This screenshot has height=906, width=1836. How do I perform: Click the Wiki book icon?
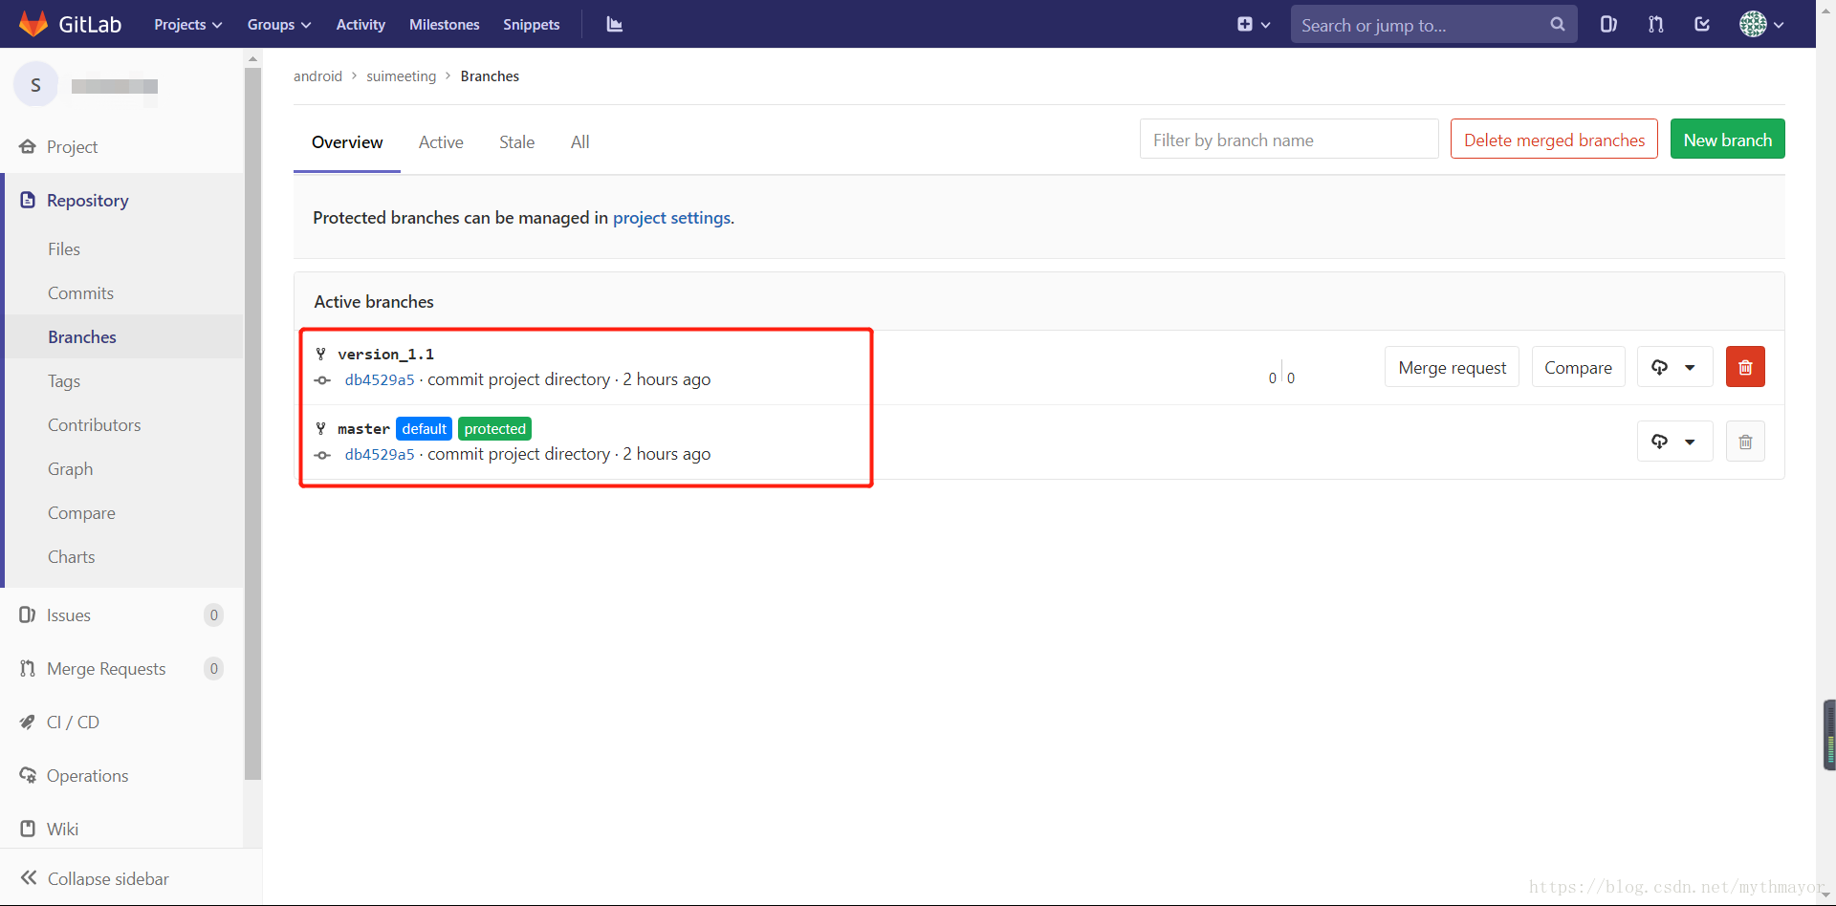[28, 829]
